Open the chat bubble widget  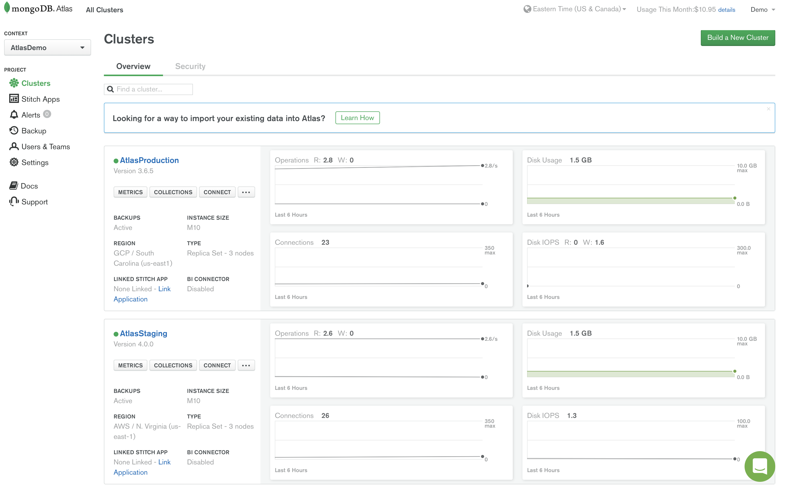[x=759, y=466]
